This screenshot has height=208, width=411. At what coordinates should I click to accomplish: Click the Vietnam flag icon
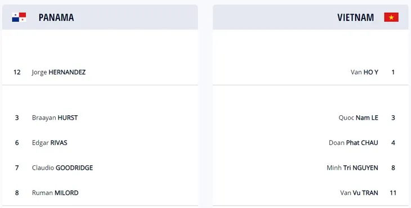pyautogui.click(x=391, y=17)
